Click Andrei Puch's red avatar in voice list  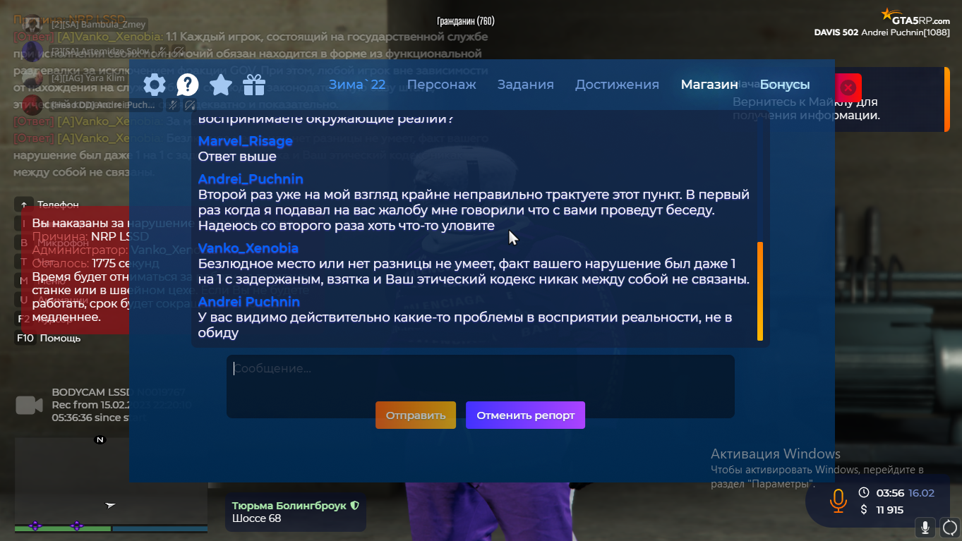tap(32, 105)
